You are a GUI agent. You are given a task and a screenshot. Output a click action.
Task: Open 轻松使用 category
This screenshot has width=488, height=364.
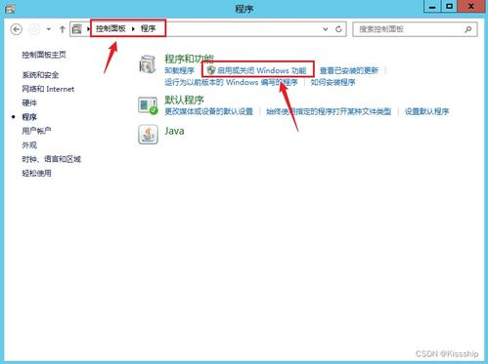(x=36, y=173)
